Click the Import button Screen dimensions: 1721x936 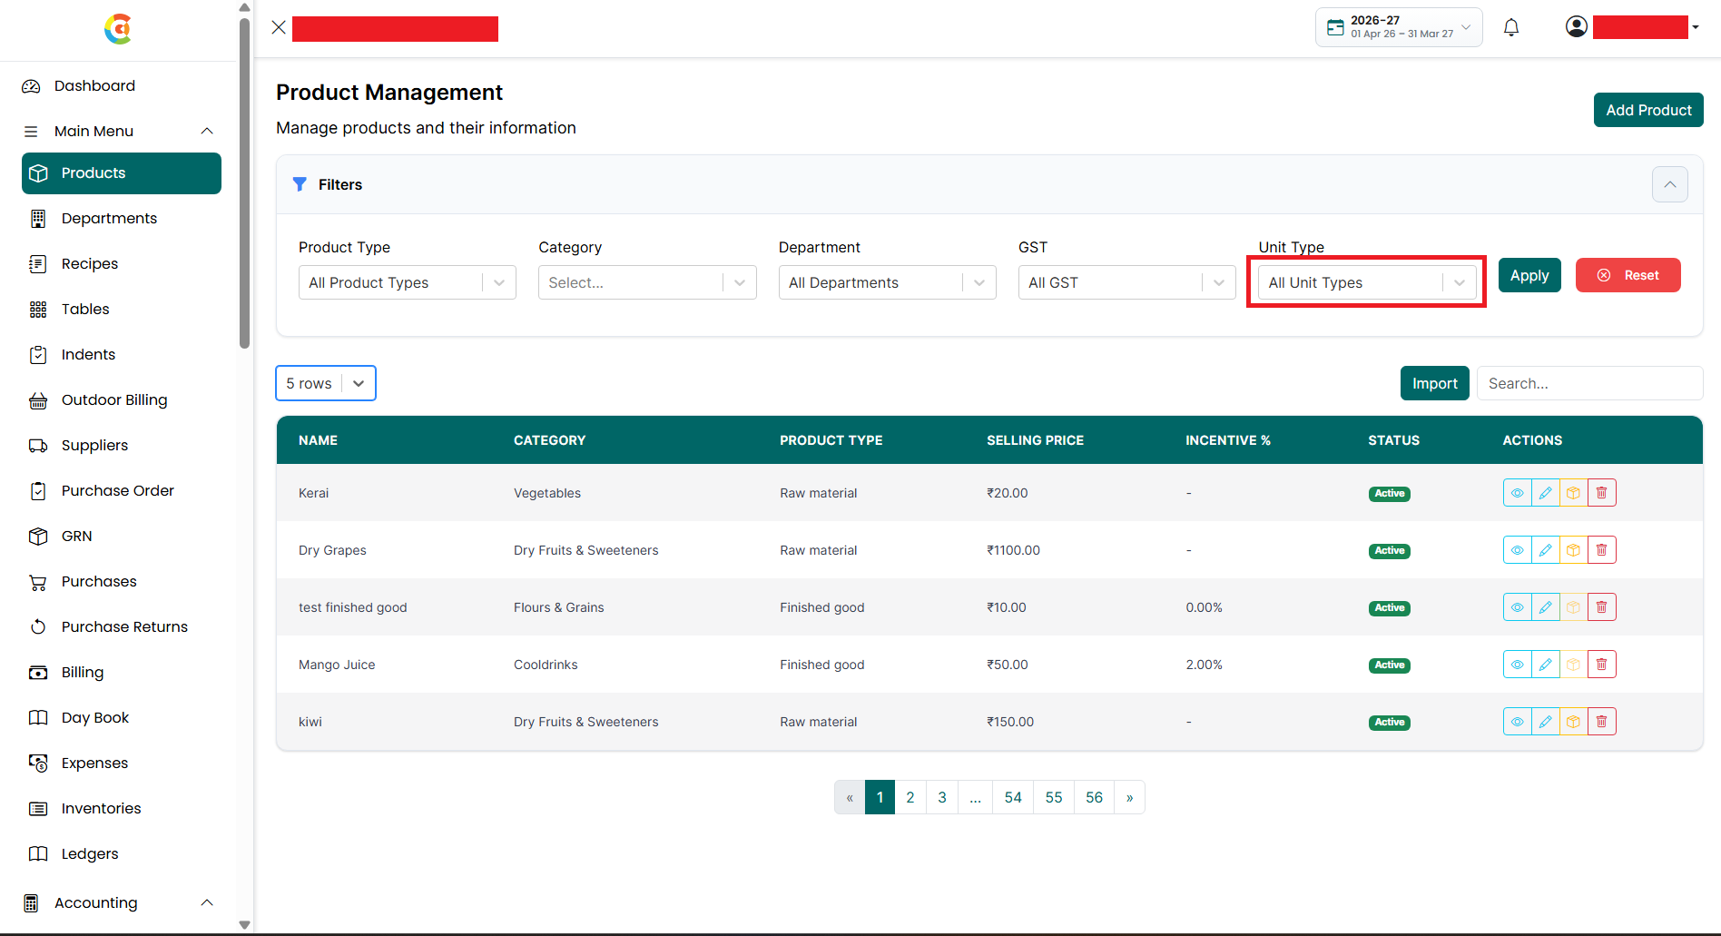coord(1434,383)
